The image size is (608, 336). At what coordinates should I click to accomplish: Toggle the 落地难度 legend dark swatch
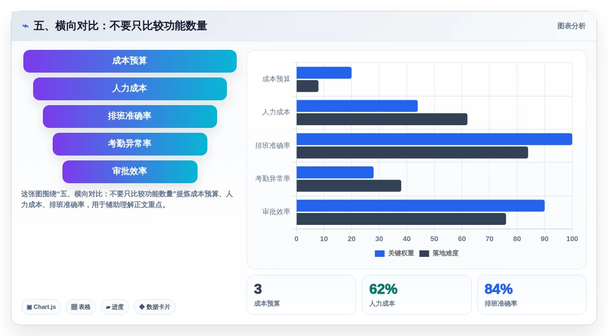424,254
